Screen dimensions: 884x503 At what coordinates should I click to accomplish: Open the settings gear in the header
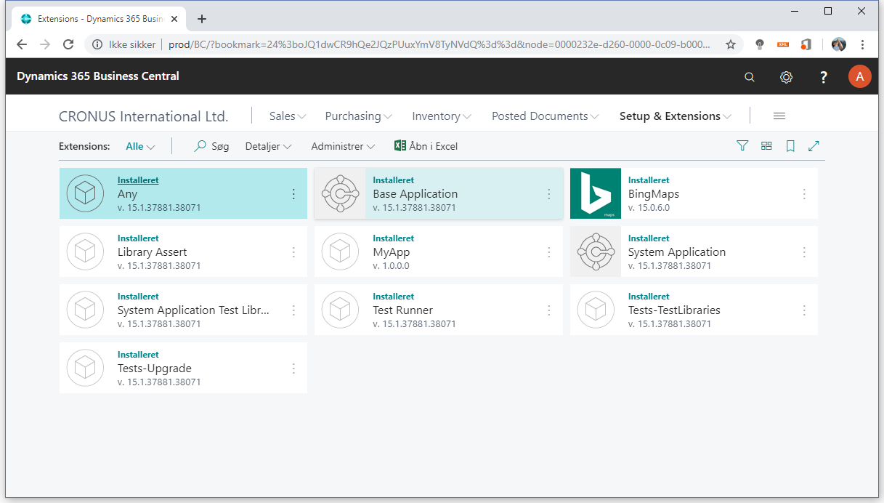click(786, 77)
